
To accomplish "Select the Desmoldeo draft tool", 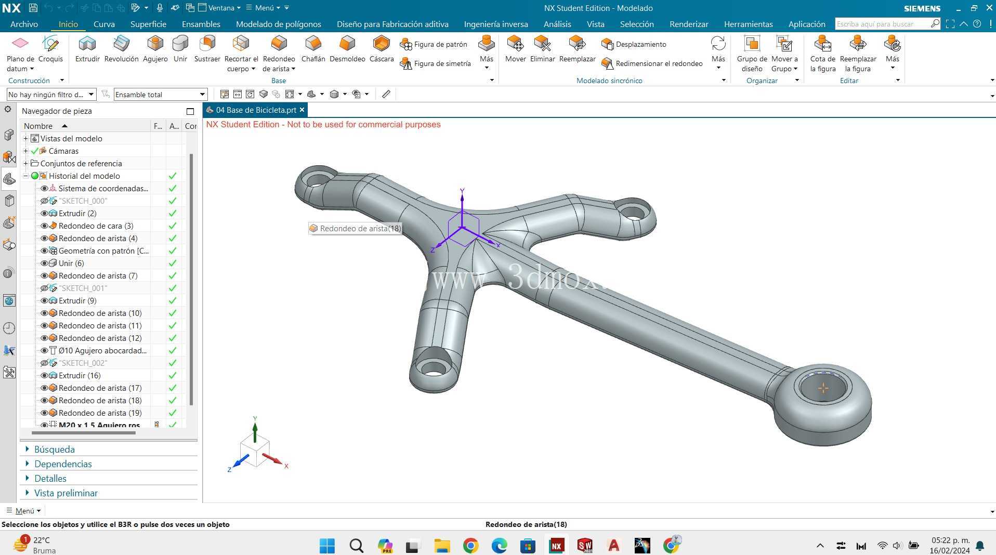I will 347,49.
